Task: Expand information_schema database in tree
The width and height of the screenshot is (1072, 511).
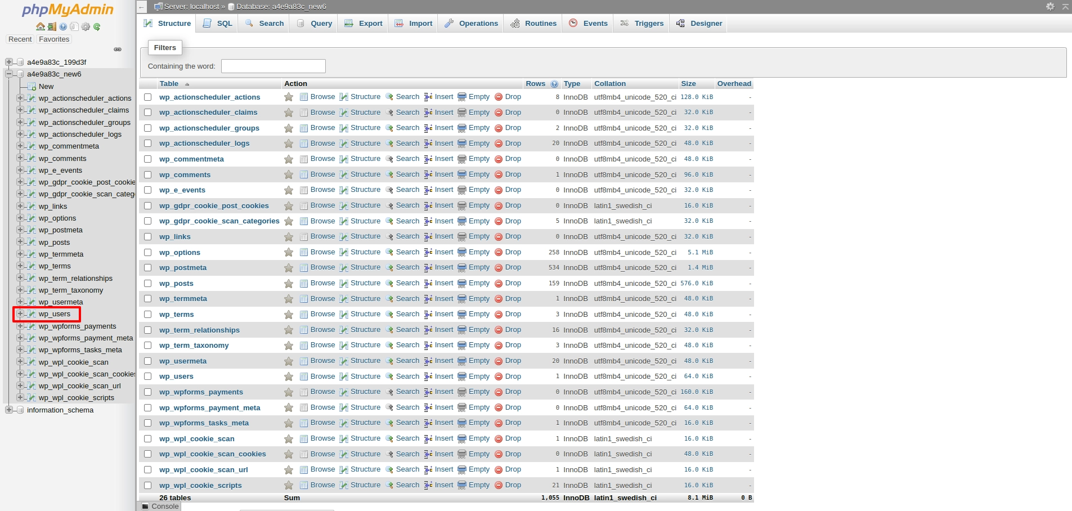Action: 8,410
